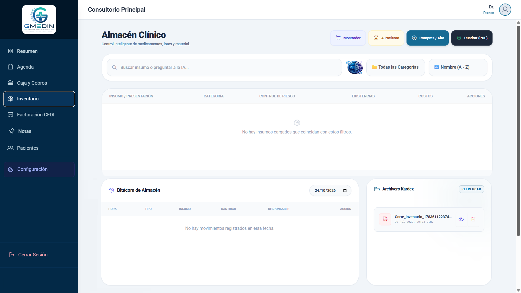The width and height of the screenshot is (521, 293).
Task: Click the Corte_Inventario_178361122374 file name
Action: (423, 217)
